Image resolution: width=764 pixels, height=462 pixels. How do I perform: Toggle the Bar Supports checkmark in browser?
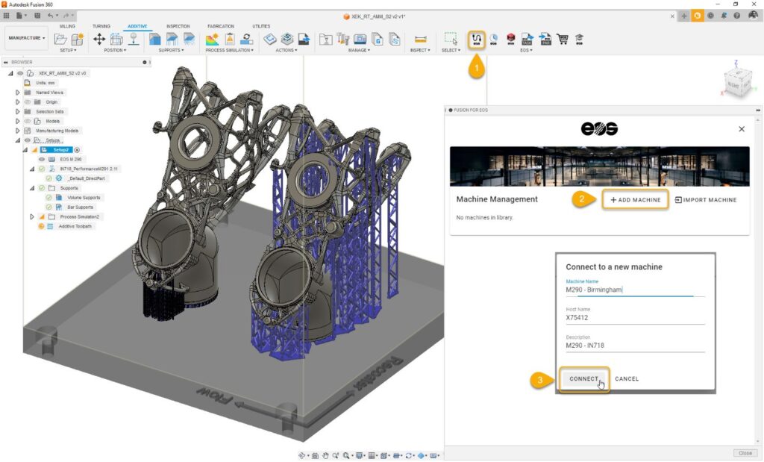[48, 206]
